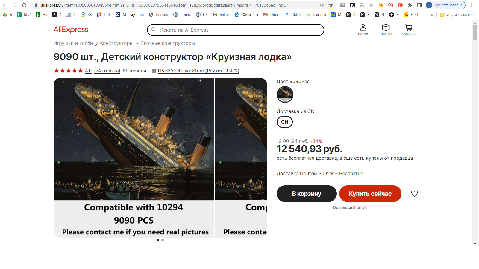Image resolution: width=479 pixels, height=269 pixels.
Task: Add item to wishlist heart icon
Action: click(414, 194)
